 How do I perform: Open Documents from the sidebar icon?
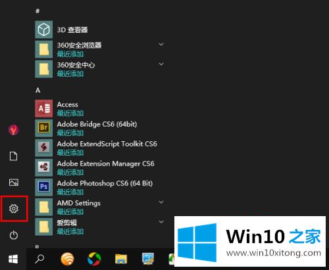tap(14, 156)
